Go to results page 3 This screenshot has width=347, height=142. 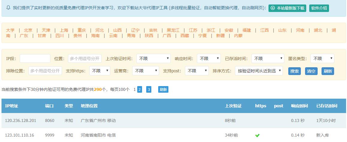149,89
